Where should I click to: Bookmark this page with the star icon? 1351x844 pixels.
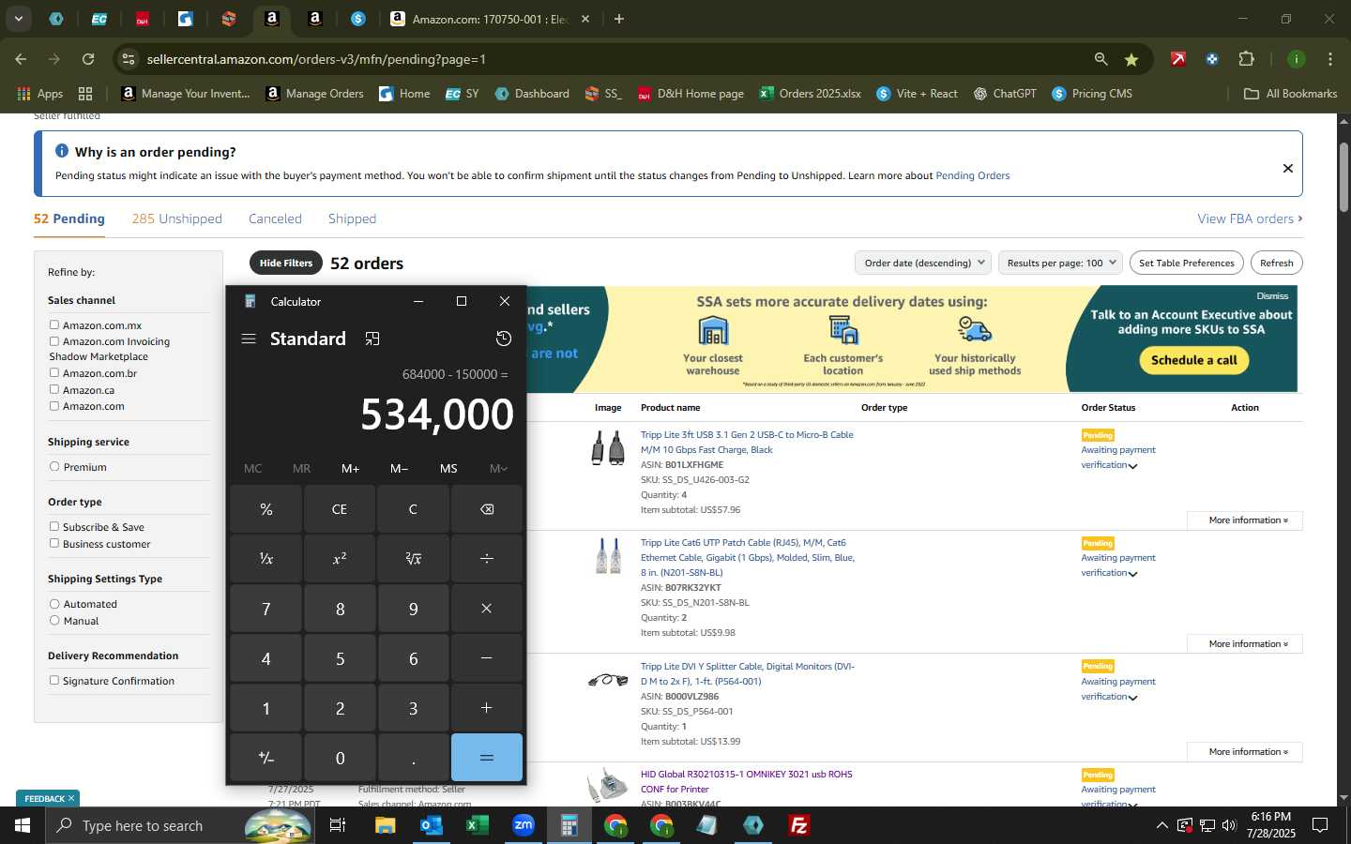click(1131, 59)
